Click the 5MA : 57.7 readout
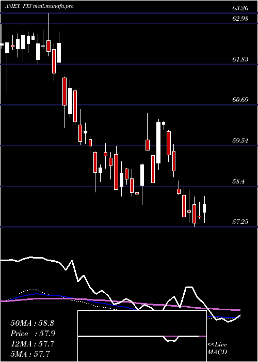 (x=30, y=354)
